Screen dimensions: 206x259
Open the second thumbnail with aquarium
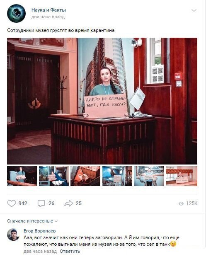point(54,176)
